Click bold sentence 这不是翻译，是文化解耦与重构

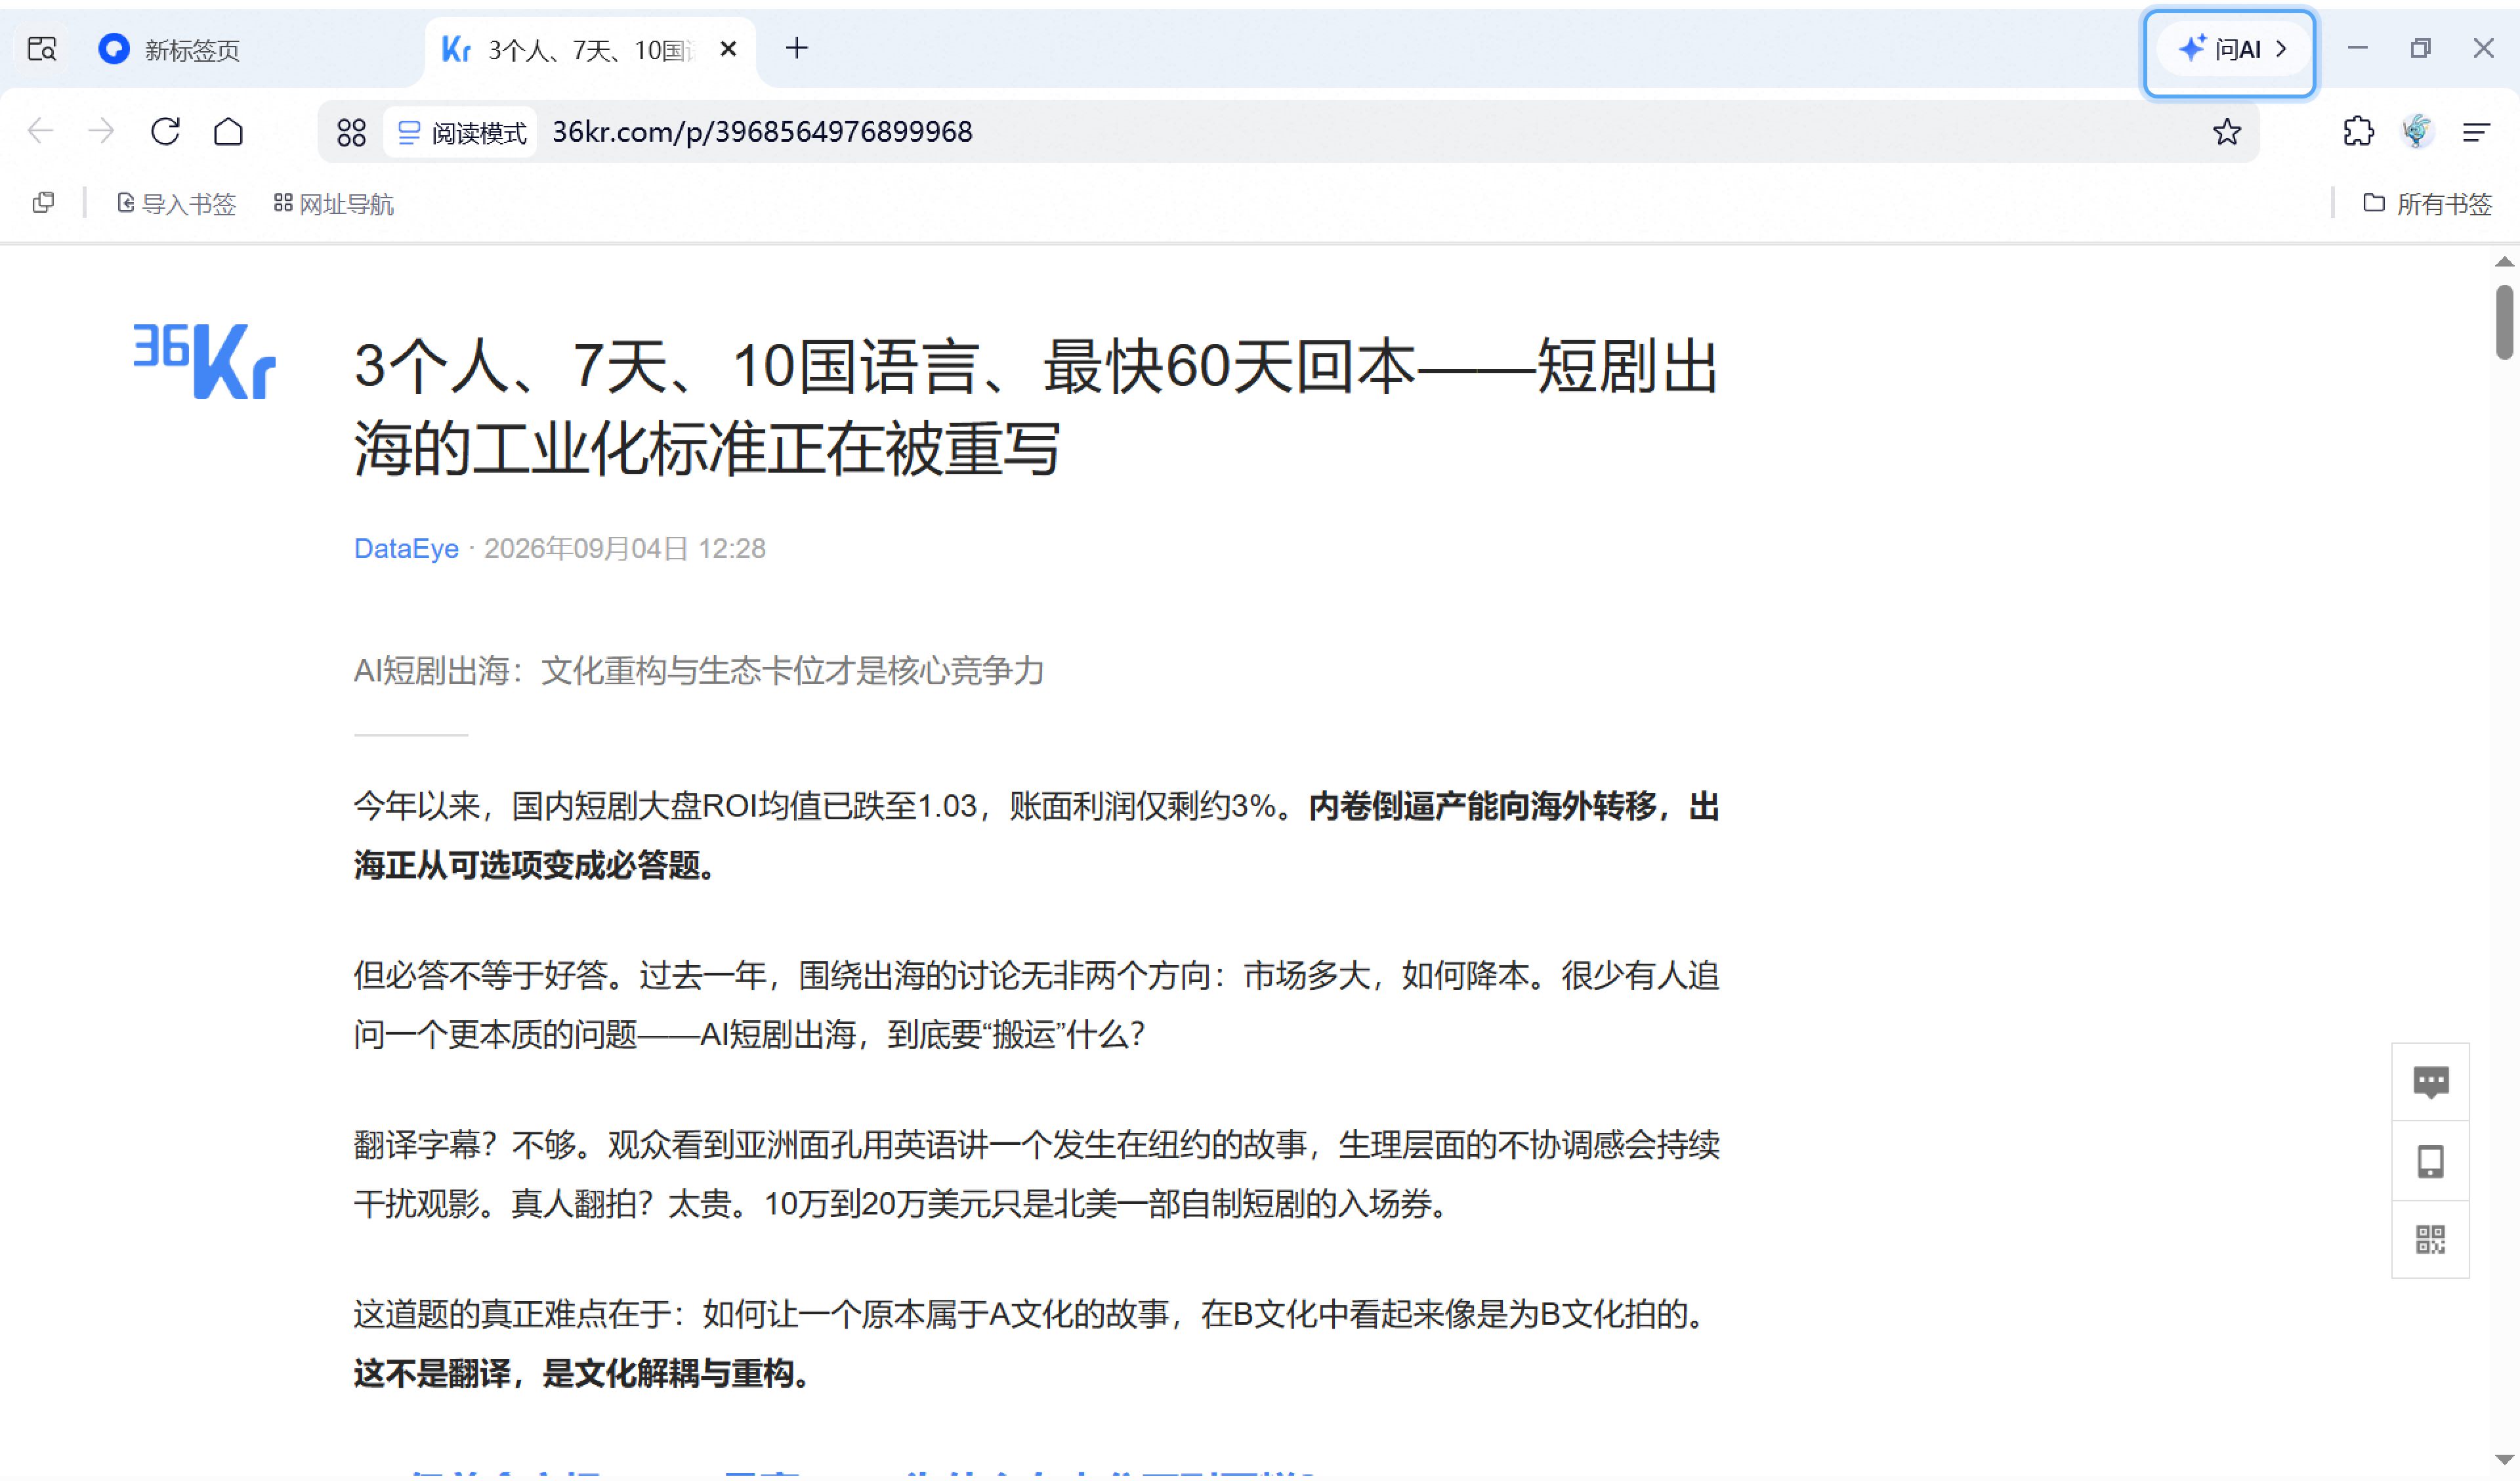click(x=582, y=1373)
